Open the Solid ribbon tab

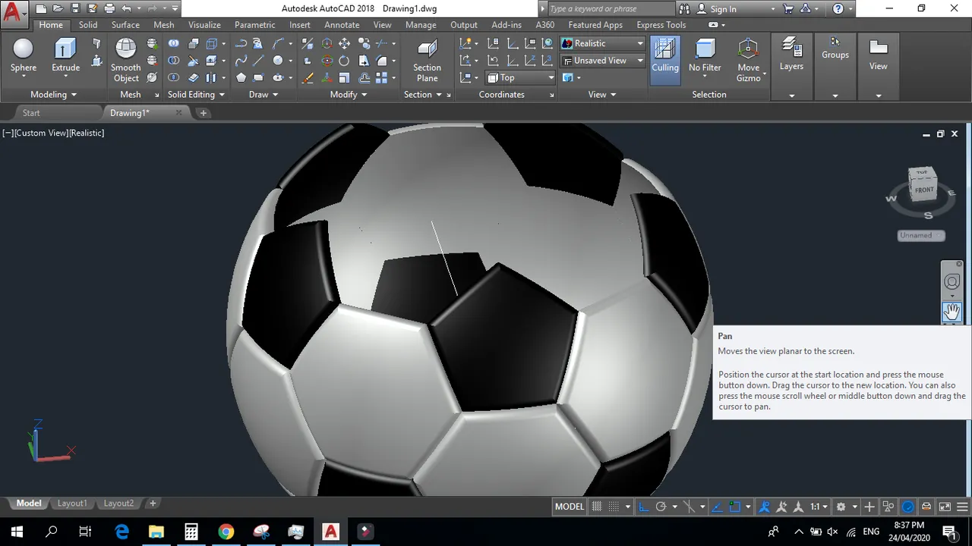pyautogui.click(x=88, y=24)
